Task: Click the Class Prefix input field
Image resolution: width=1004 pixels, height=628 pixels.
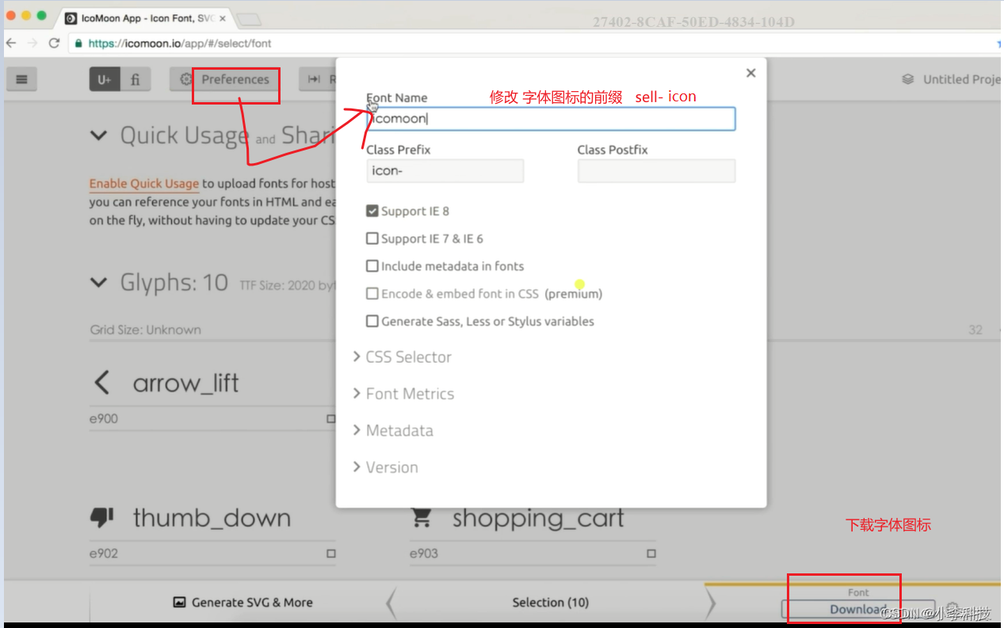Action: (445, 171)
